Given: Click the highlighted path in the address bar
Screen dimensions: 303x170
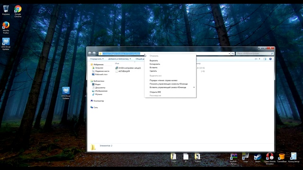Looking at the screenshot, I should click(121, 53).
